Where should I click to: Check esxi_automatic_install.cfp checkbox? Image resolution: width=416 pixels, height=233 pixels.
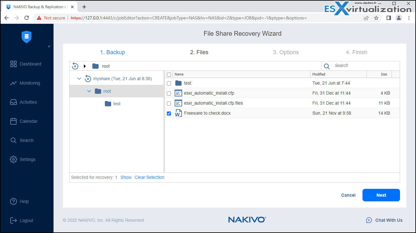click(169, 93)
